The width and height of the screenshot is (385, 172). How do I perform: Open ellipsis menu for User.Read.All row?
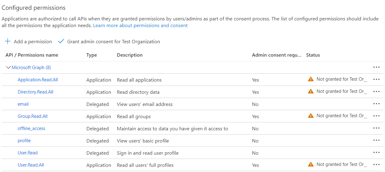(376, 165)
